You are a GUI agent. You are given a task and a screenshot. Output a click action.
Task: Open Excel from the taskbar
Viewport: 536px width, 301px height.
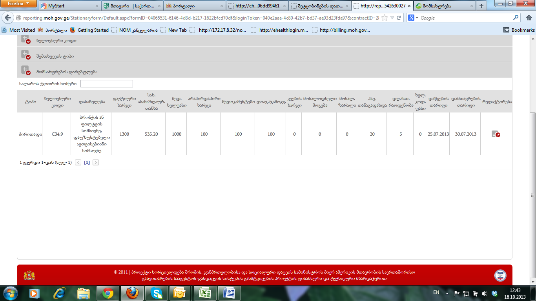point(204,293)
